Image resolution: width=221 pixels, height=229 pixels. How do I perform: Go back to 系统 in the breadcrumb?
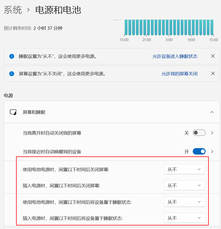pos(13,10)
